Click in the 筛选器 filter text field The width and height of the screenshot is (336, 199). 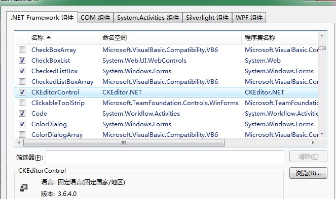pyautogui.click(x=165, y=158)
